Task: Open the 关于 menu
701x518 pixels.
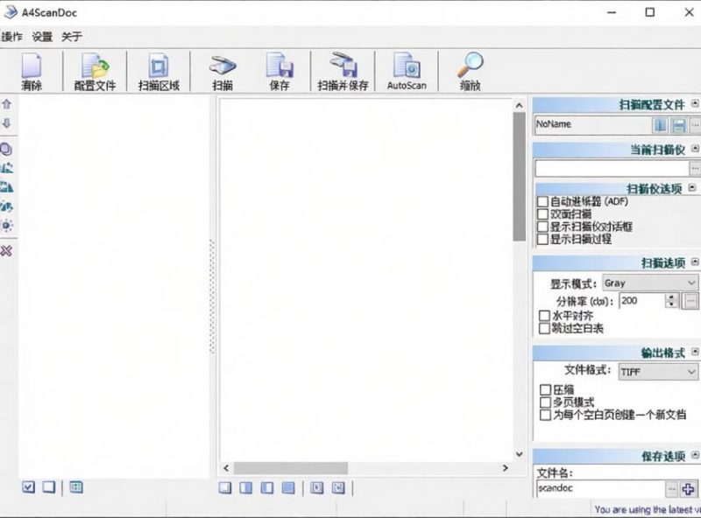Action: coord(72,37)
